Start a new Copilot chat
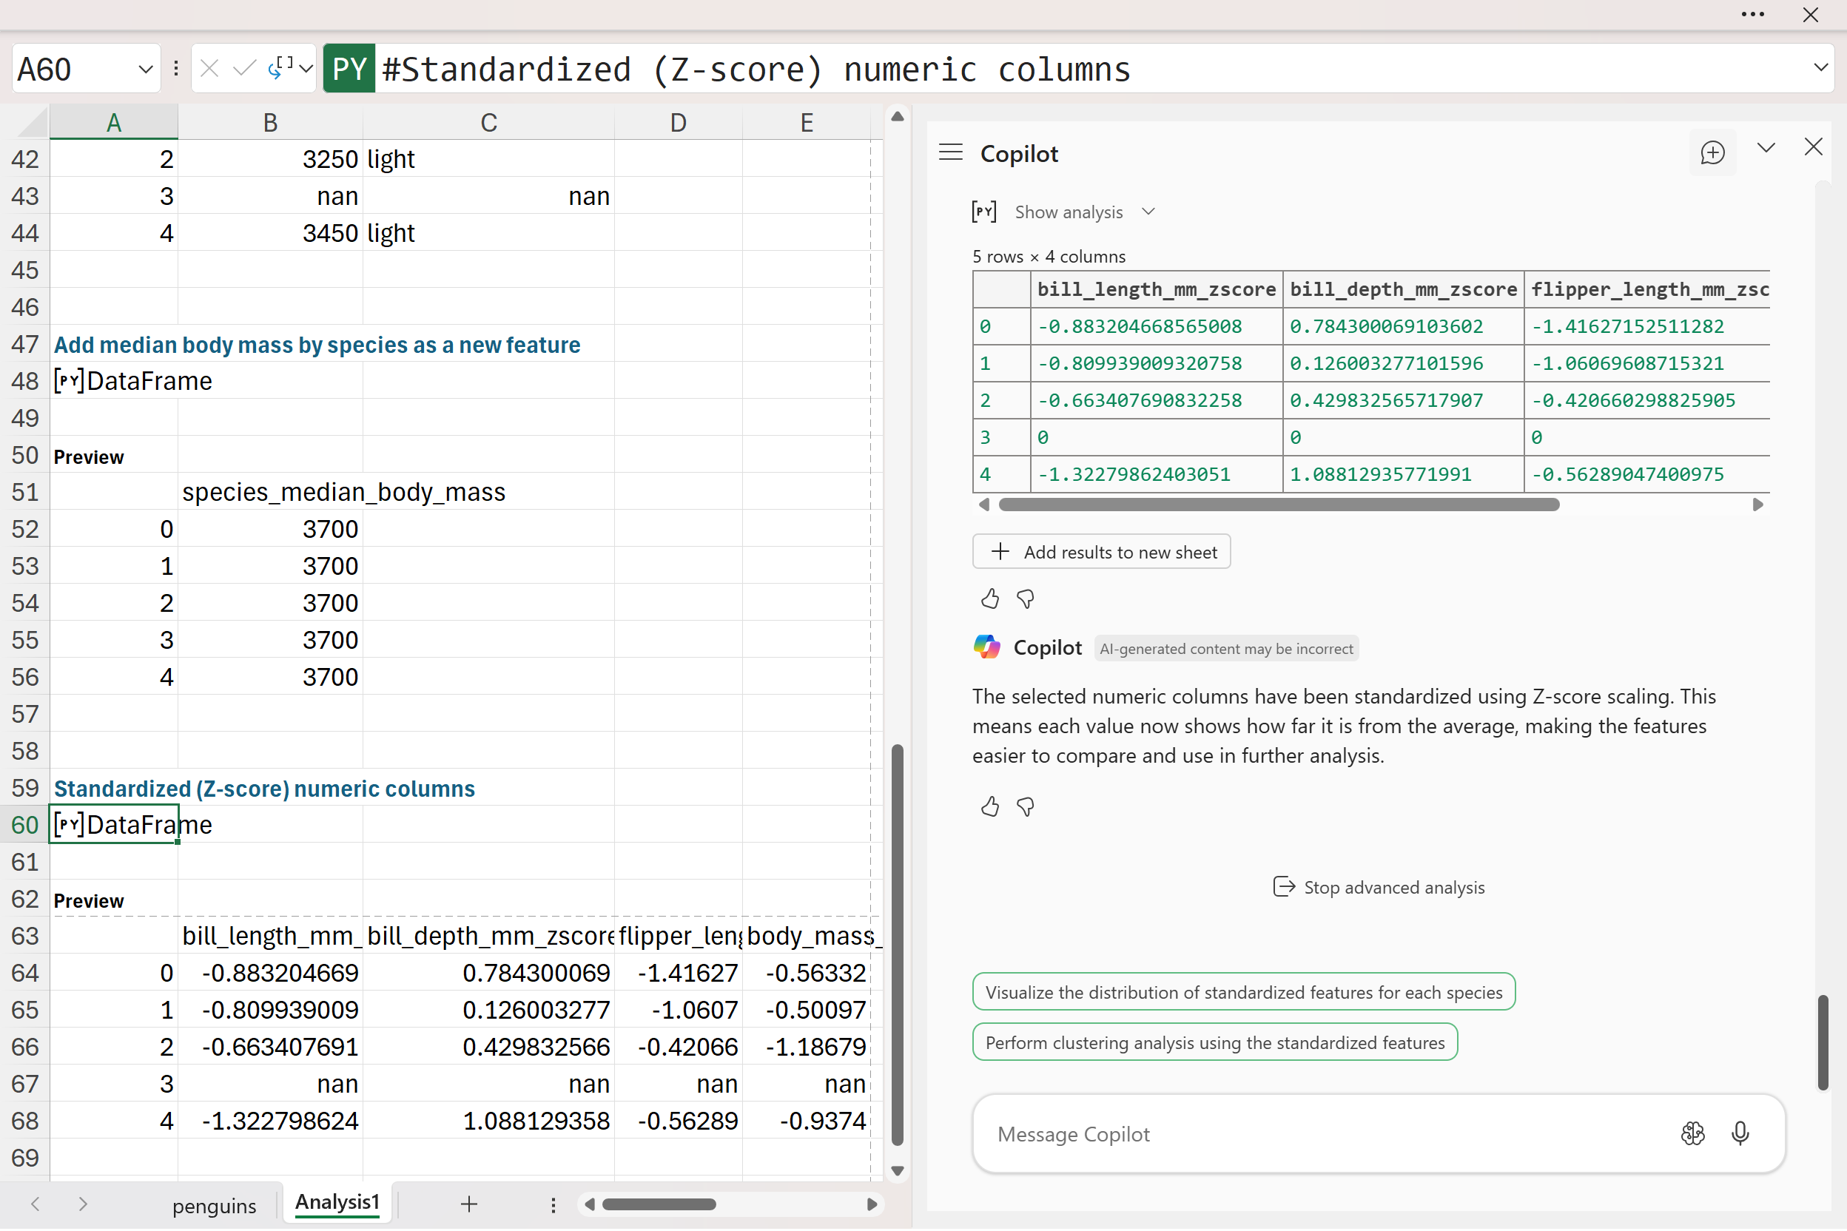The width and height of the screenshot is (1847, 1231). pyautogui.click(x=1712, y=152)
